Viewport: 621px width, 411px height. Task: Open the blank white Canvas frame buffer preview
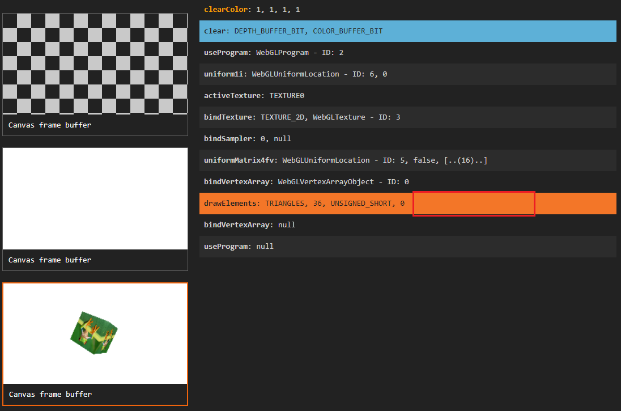pyautogui.click(x=95, y=198)
